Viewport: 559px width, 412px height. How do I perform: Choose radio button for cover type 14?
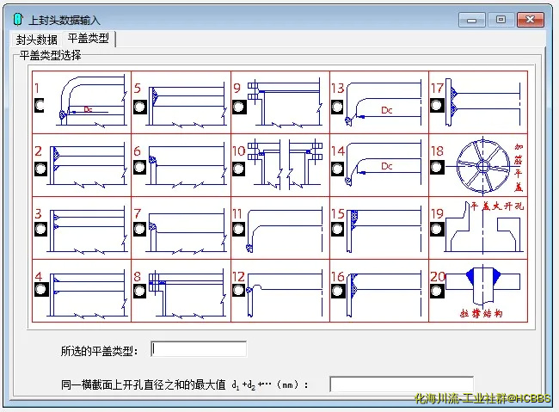[x=337, y=169]
